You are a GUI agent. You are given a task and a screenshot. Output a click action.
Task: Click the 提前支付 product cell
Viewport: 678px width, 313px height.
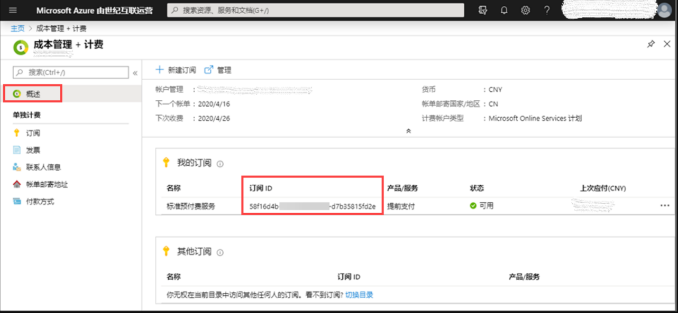coord(401,206)
